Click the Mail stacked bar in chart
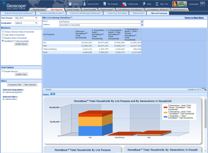The width and height of the screenshot is (208, 153). click(x=95, y=123)
